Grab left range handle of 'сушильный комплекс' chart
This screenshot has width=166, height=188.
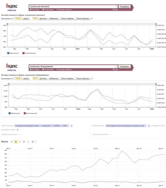pos(7,24)
